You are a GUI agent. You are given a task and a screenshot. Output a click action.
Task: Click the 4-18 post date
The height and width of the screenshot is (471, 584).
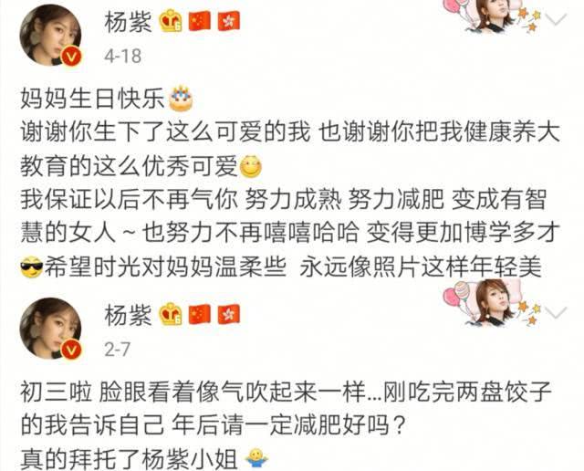[x=122, y=57]
